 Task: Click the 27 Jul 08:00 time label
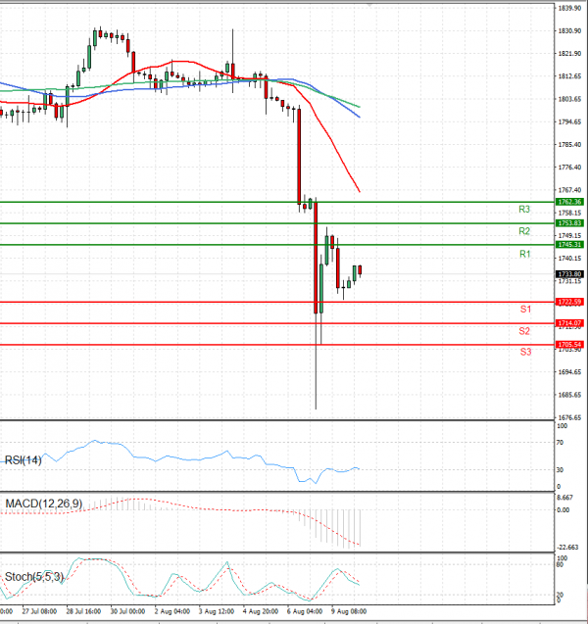[39, 611]
